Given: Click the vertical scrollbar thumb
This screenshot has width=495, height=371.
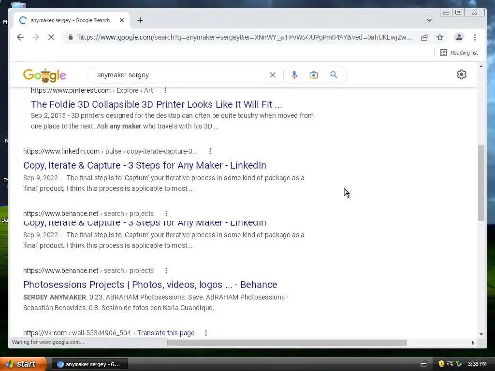Looking at the screenshot, I should pos(481,183).
